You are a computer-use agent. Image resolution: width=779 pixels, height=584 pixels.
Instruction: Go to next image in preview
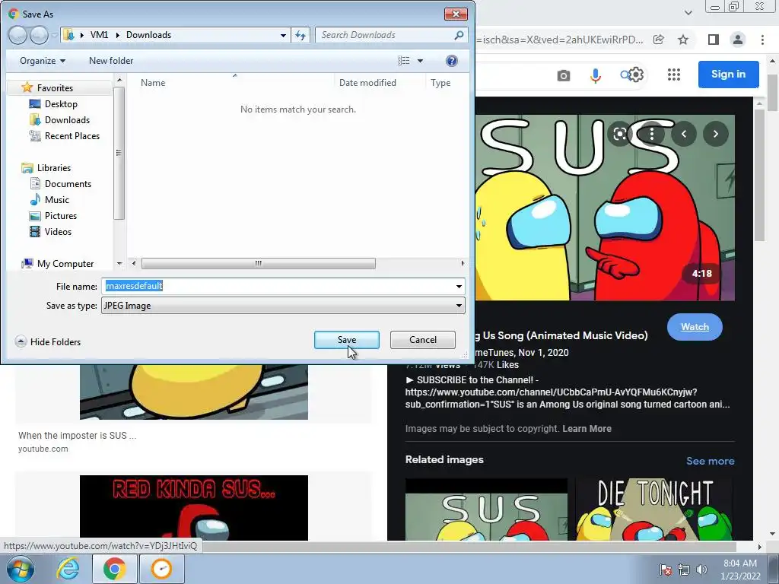[x=715, y=134]
